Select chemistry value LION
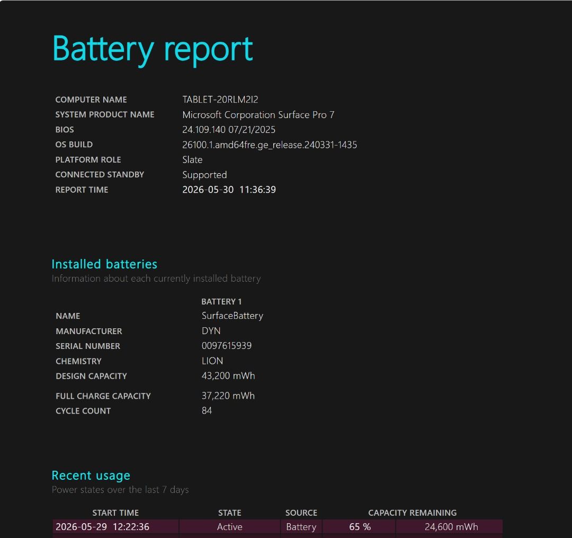 [x=212, y=361]
